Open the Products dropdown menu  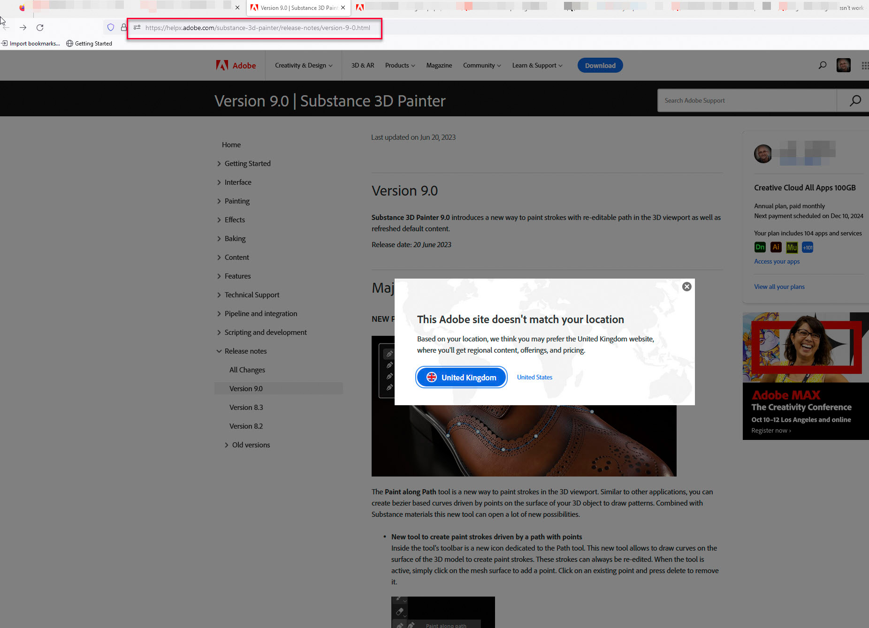pyautogui.click(x=399, y=65)
